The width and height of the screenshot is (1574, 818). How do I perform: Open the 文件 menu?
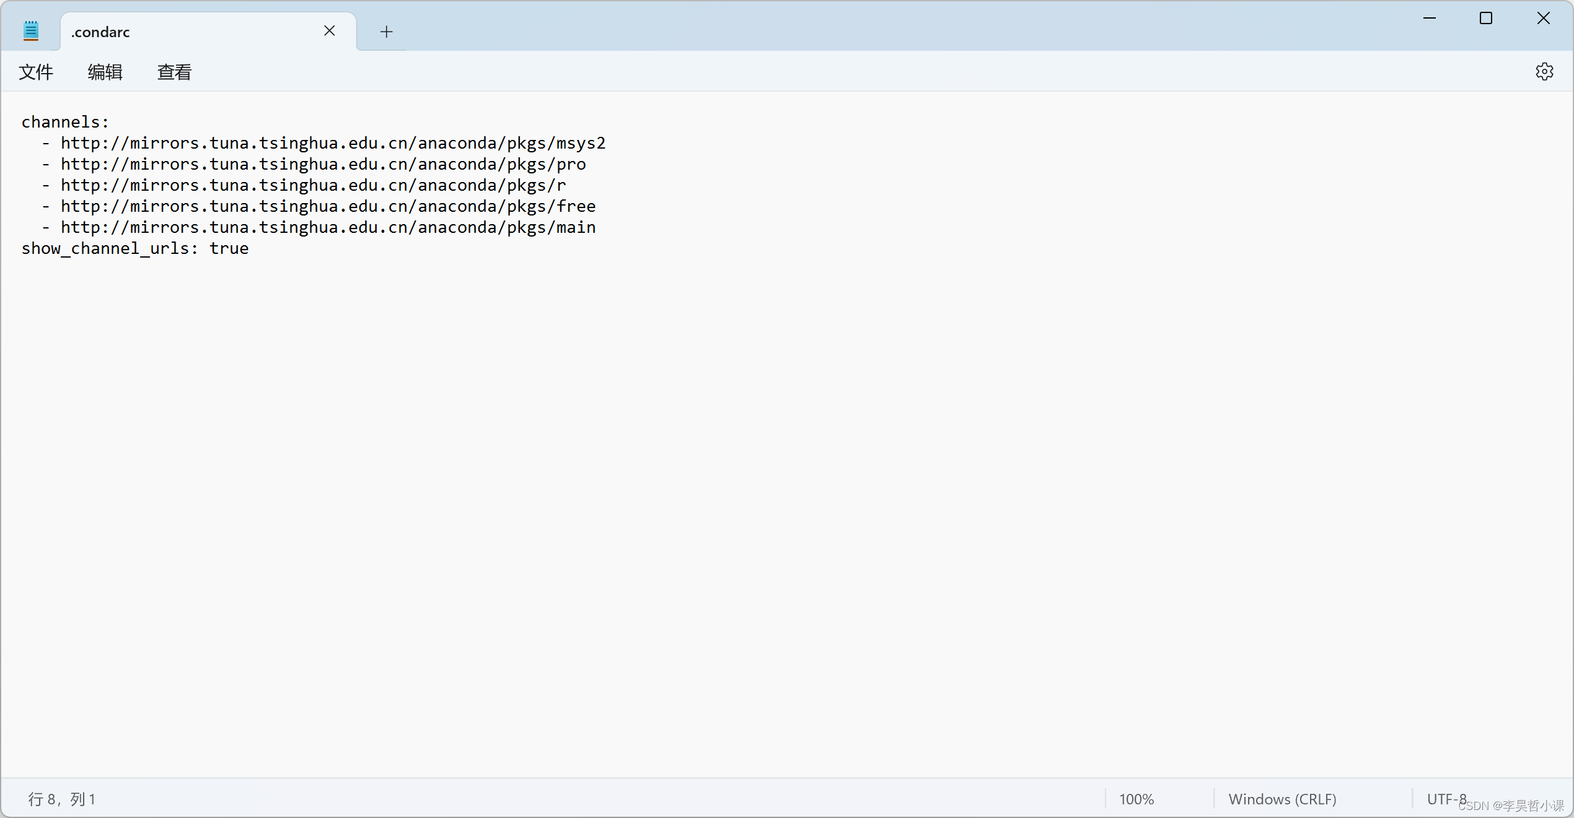(x=36, y=72)
